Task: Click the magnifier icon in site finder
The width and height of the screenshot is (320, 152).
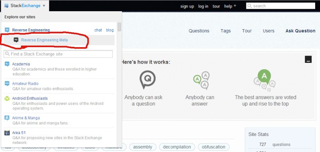Action: pyautogui.click(x=7, y=54)
